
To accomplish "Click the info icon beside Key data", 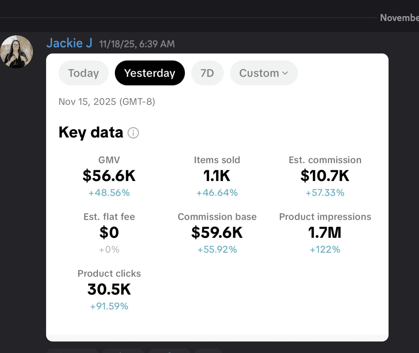I will coord(133,133).
